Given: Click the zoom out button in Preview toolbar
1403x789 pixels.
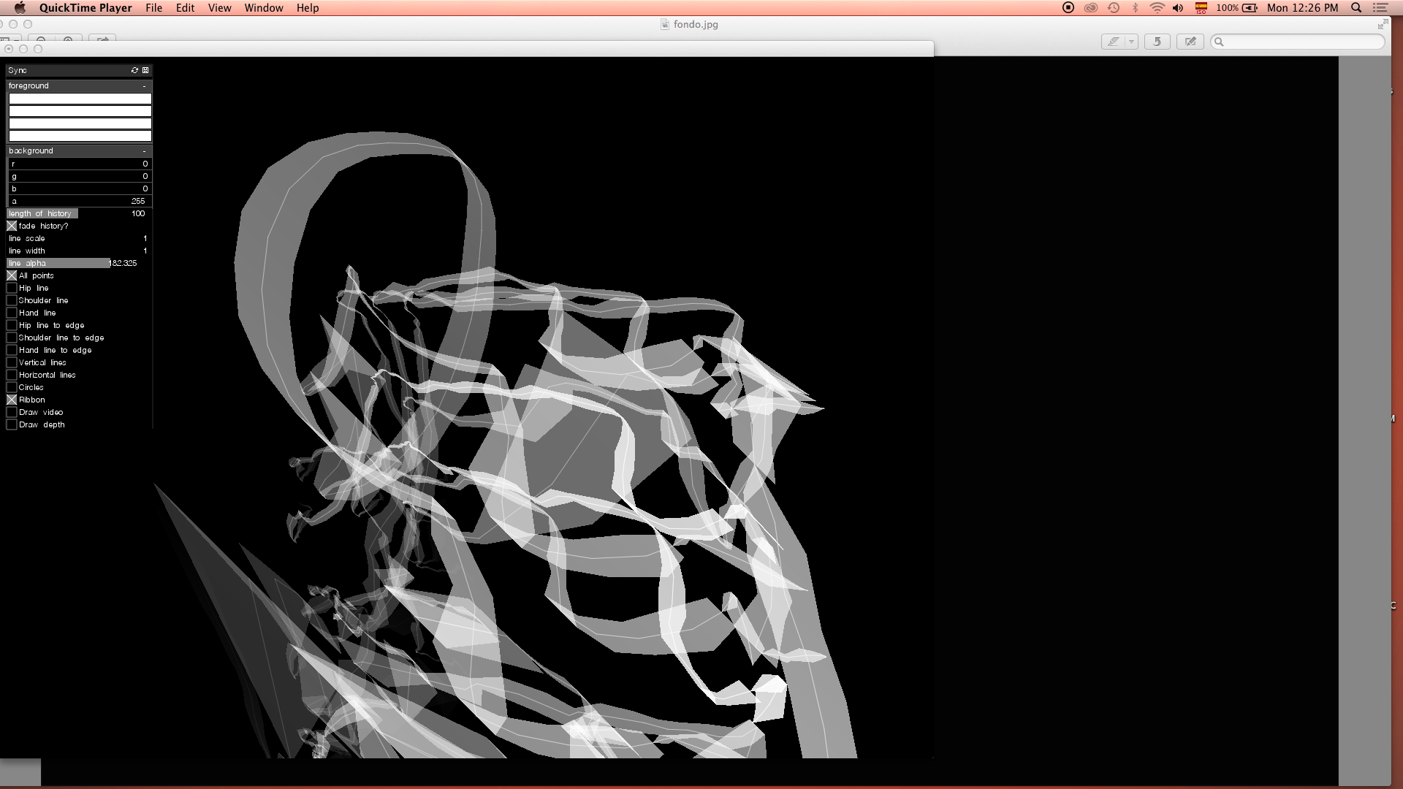Looking at the screenshot, I should pyautogui.click(x=41, y=38).
